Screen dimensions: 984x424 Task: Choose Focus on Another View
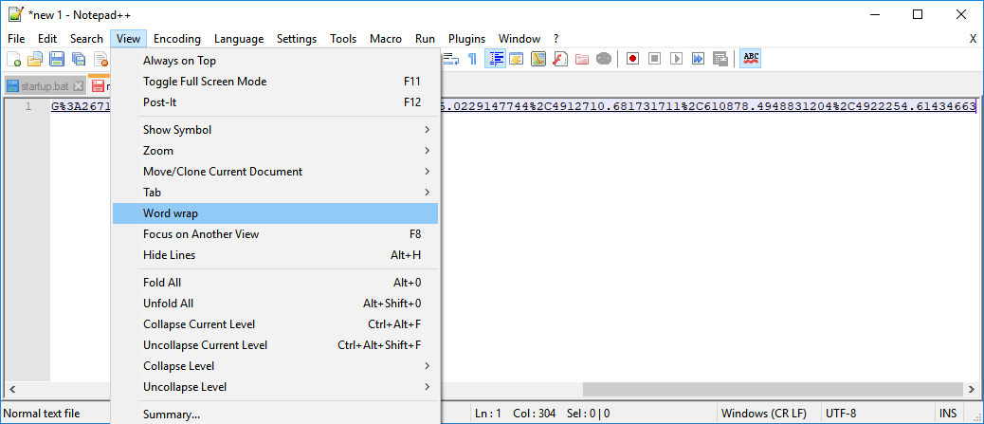[x=276, y=234]
